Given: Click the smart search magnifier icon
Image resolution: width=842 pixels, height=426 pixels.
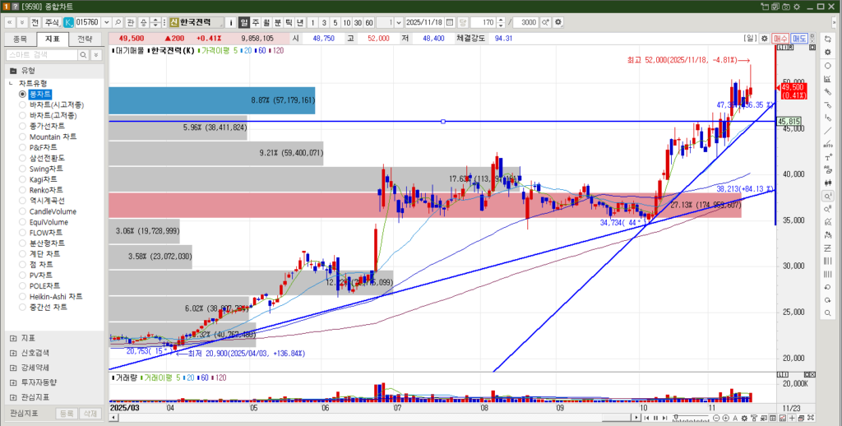Looking at the screenshot, I should (83, 54).
